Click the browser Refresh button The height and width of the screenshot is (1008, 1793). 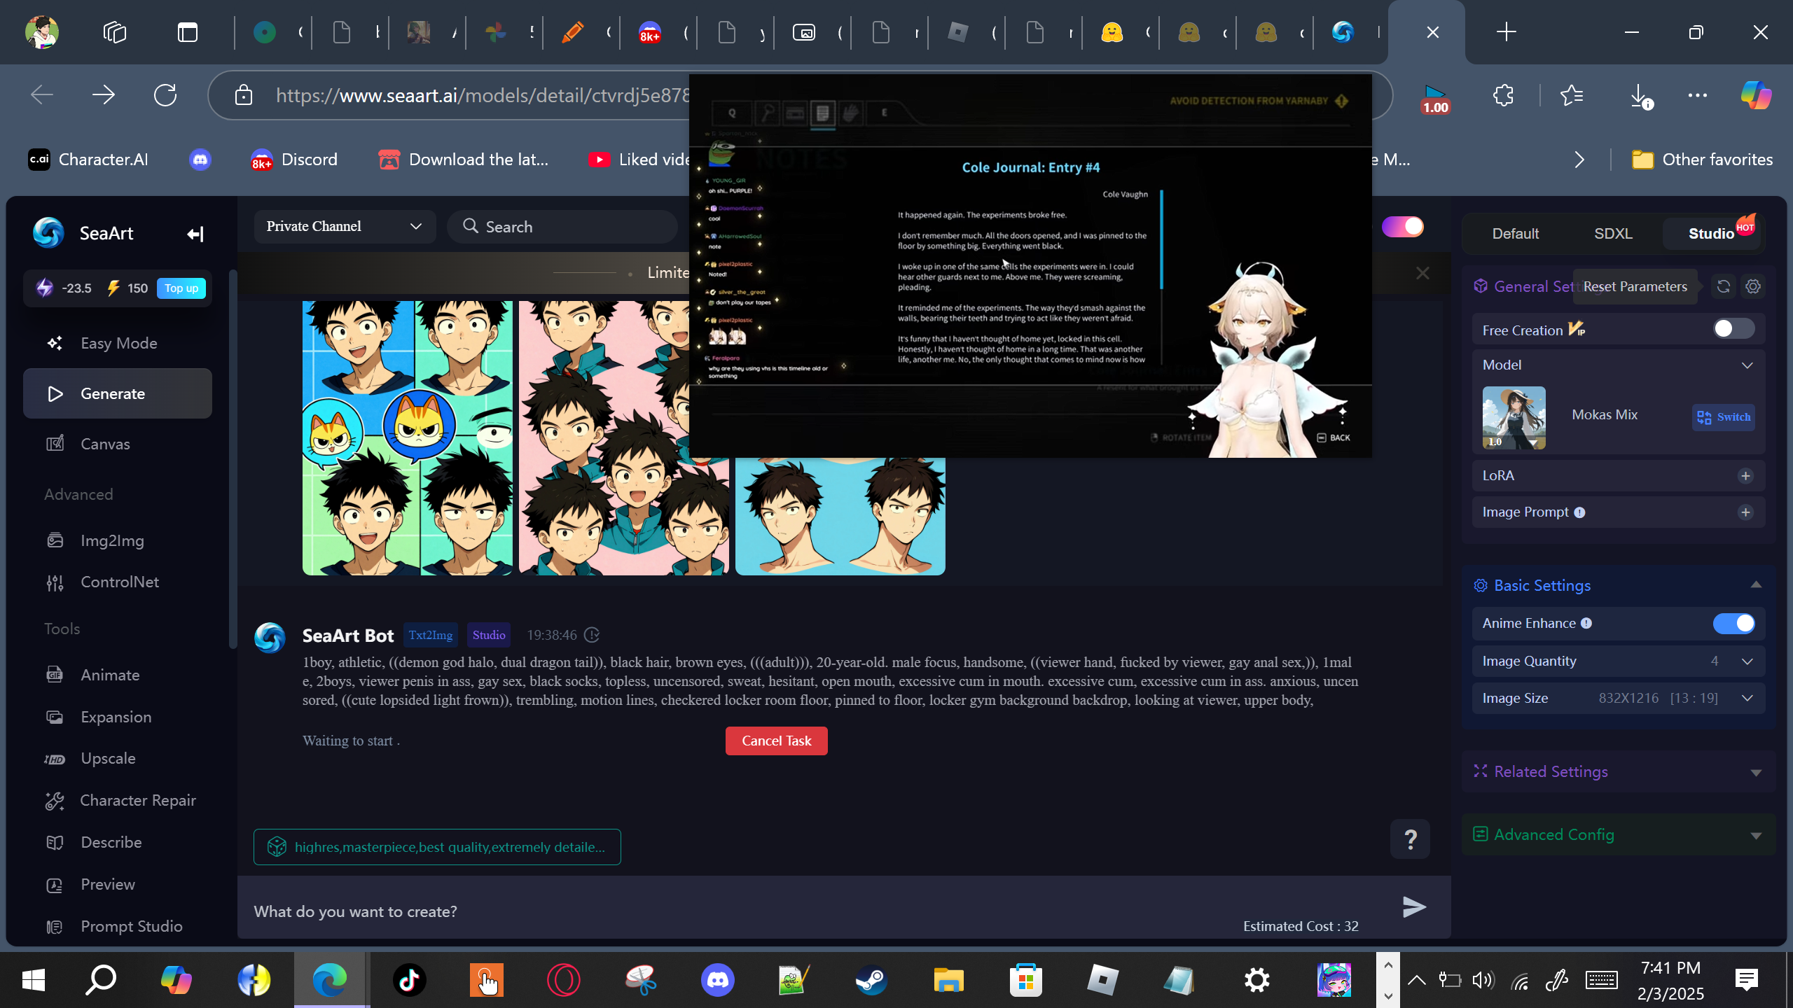(165, 95)
